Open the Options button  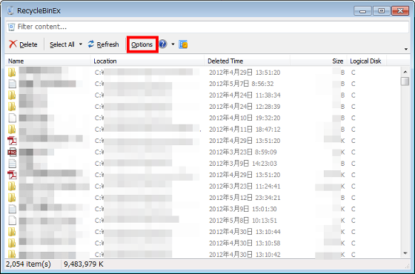coord(142,44)
